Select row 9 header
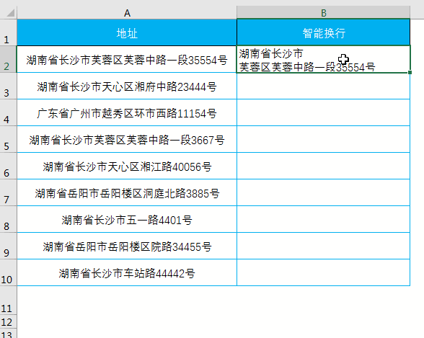The width and height of the screenshot is (424, 338). point(8,246)
